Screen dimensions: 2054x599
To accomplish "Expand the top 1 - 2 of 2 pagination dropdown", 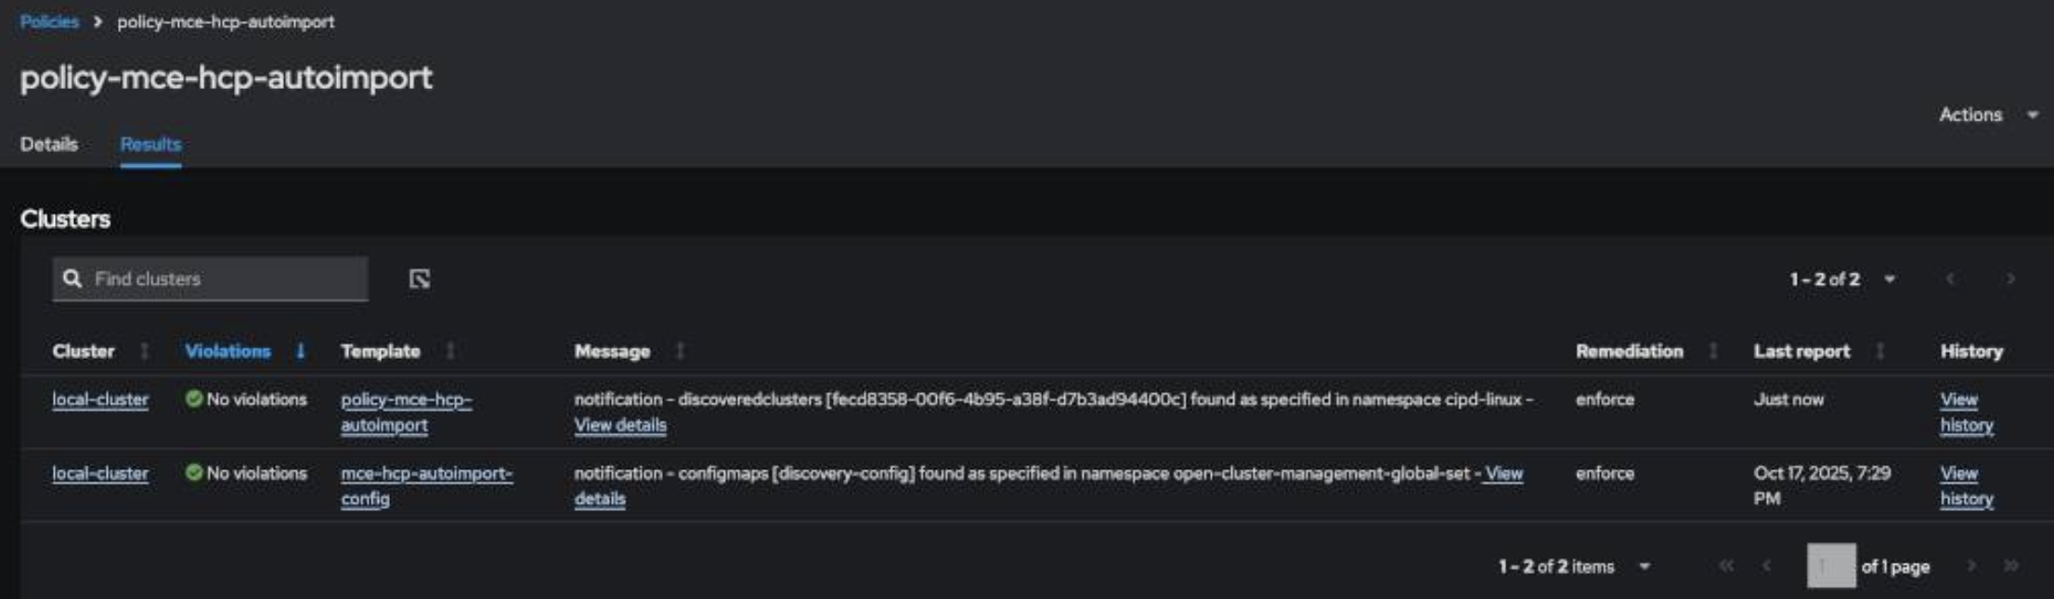I will (x=1889, y=279).
